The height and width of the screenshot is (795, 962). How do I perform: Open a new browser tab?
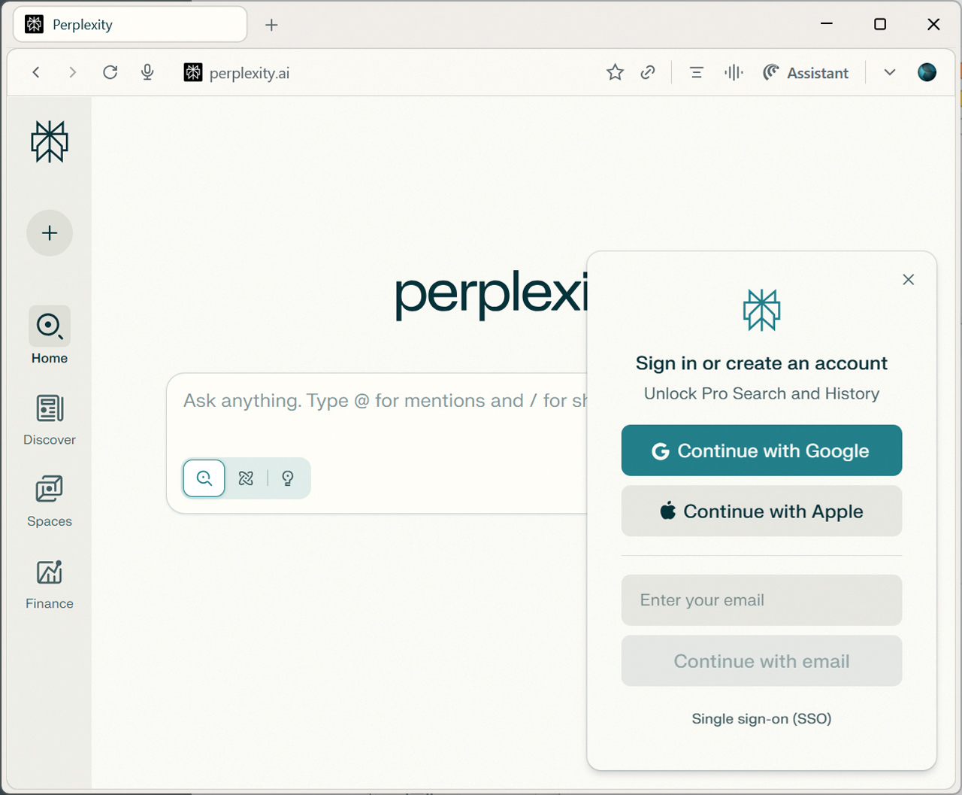coord(271,25)
